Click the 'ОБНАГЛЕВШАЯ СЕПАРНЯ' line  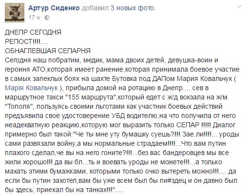point(48,51)
